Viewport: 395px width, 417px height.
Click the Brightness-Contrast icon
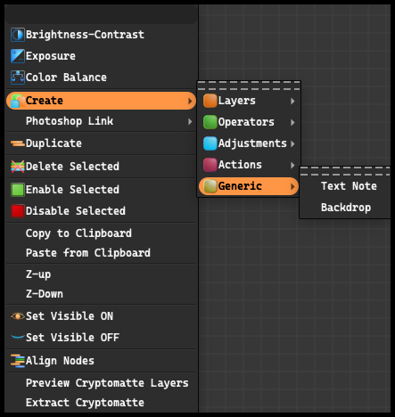18,35
